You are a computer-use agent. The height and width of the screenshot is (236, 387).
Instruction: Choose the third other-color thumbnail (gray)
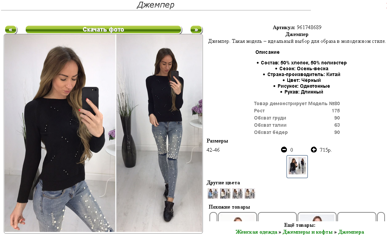click(x=238, y=194)
